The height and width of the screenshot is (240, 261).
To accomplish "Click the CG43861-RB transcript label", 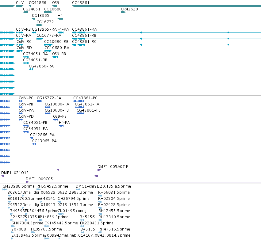I will click(84, 36).
